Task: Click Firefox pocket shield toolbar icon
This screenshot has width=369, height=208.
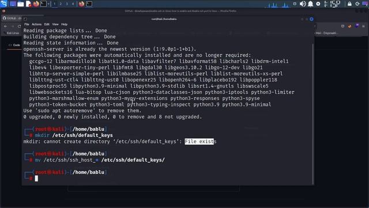Action: click(342, 26)
